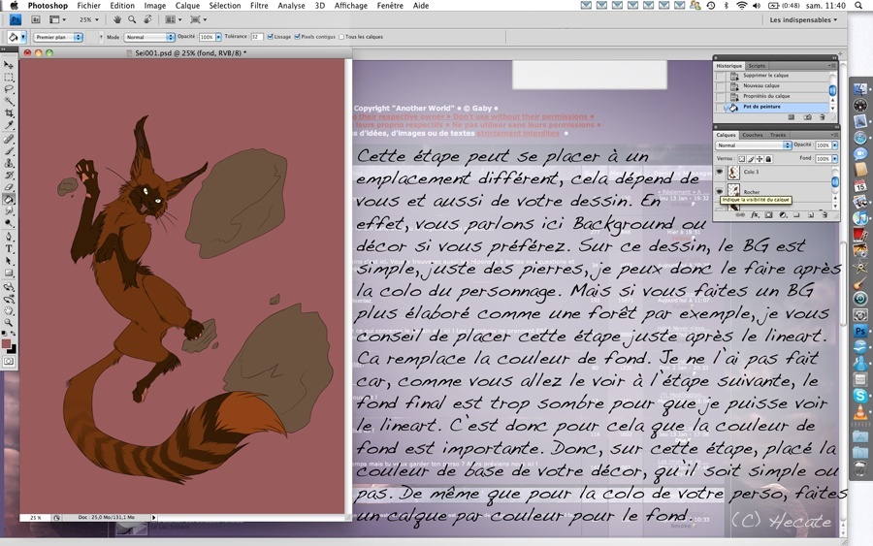Select the Lasso tool
The image size is (873, 546).
[x=9, y=89]
